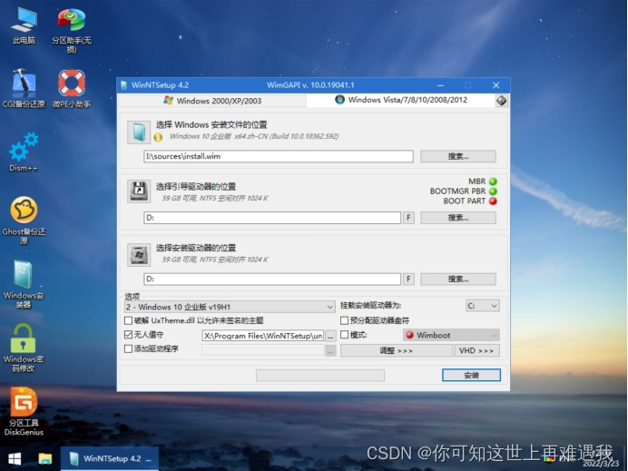This screenshot has height=471, width=628.
Task: Enable the 模式 checkbox
Action: (345, 335)
